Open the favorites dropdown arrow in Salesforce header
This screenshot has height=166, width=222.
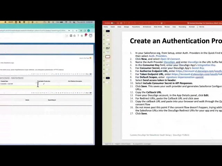coord(67,36)
